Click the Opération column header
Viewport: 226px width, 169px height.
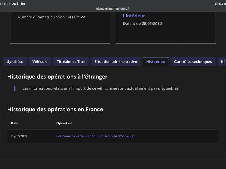point(64,123)
